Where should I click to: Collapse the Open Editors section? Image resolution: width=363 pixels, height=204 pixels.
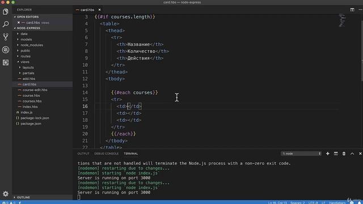click(28, 17)
